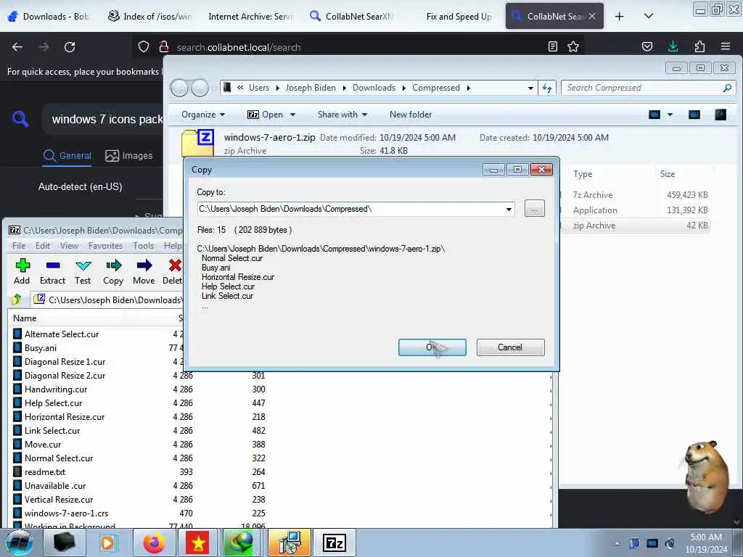The width and height of the screenshot is (743, 557).
Task: Click New folder in Explorer toolbar
Action: click(411, 115)
